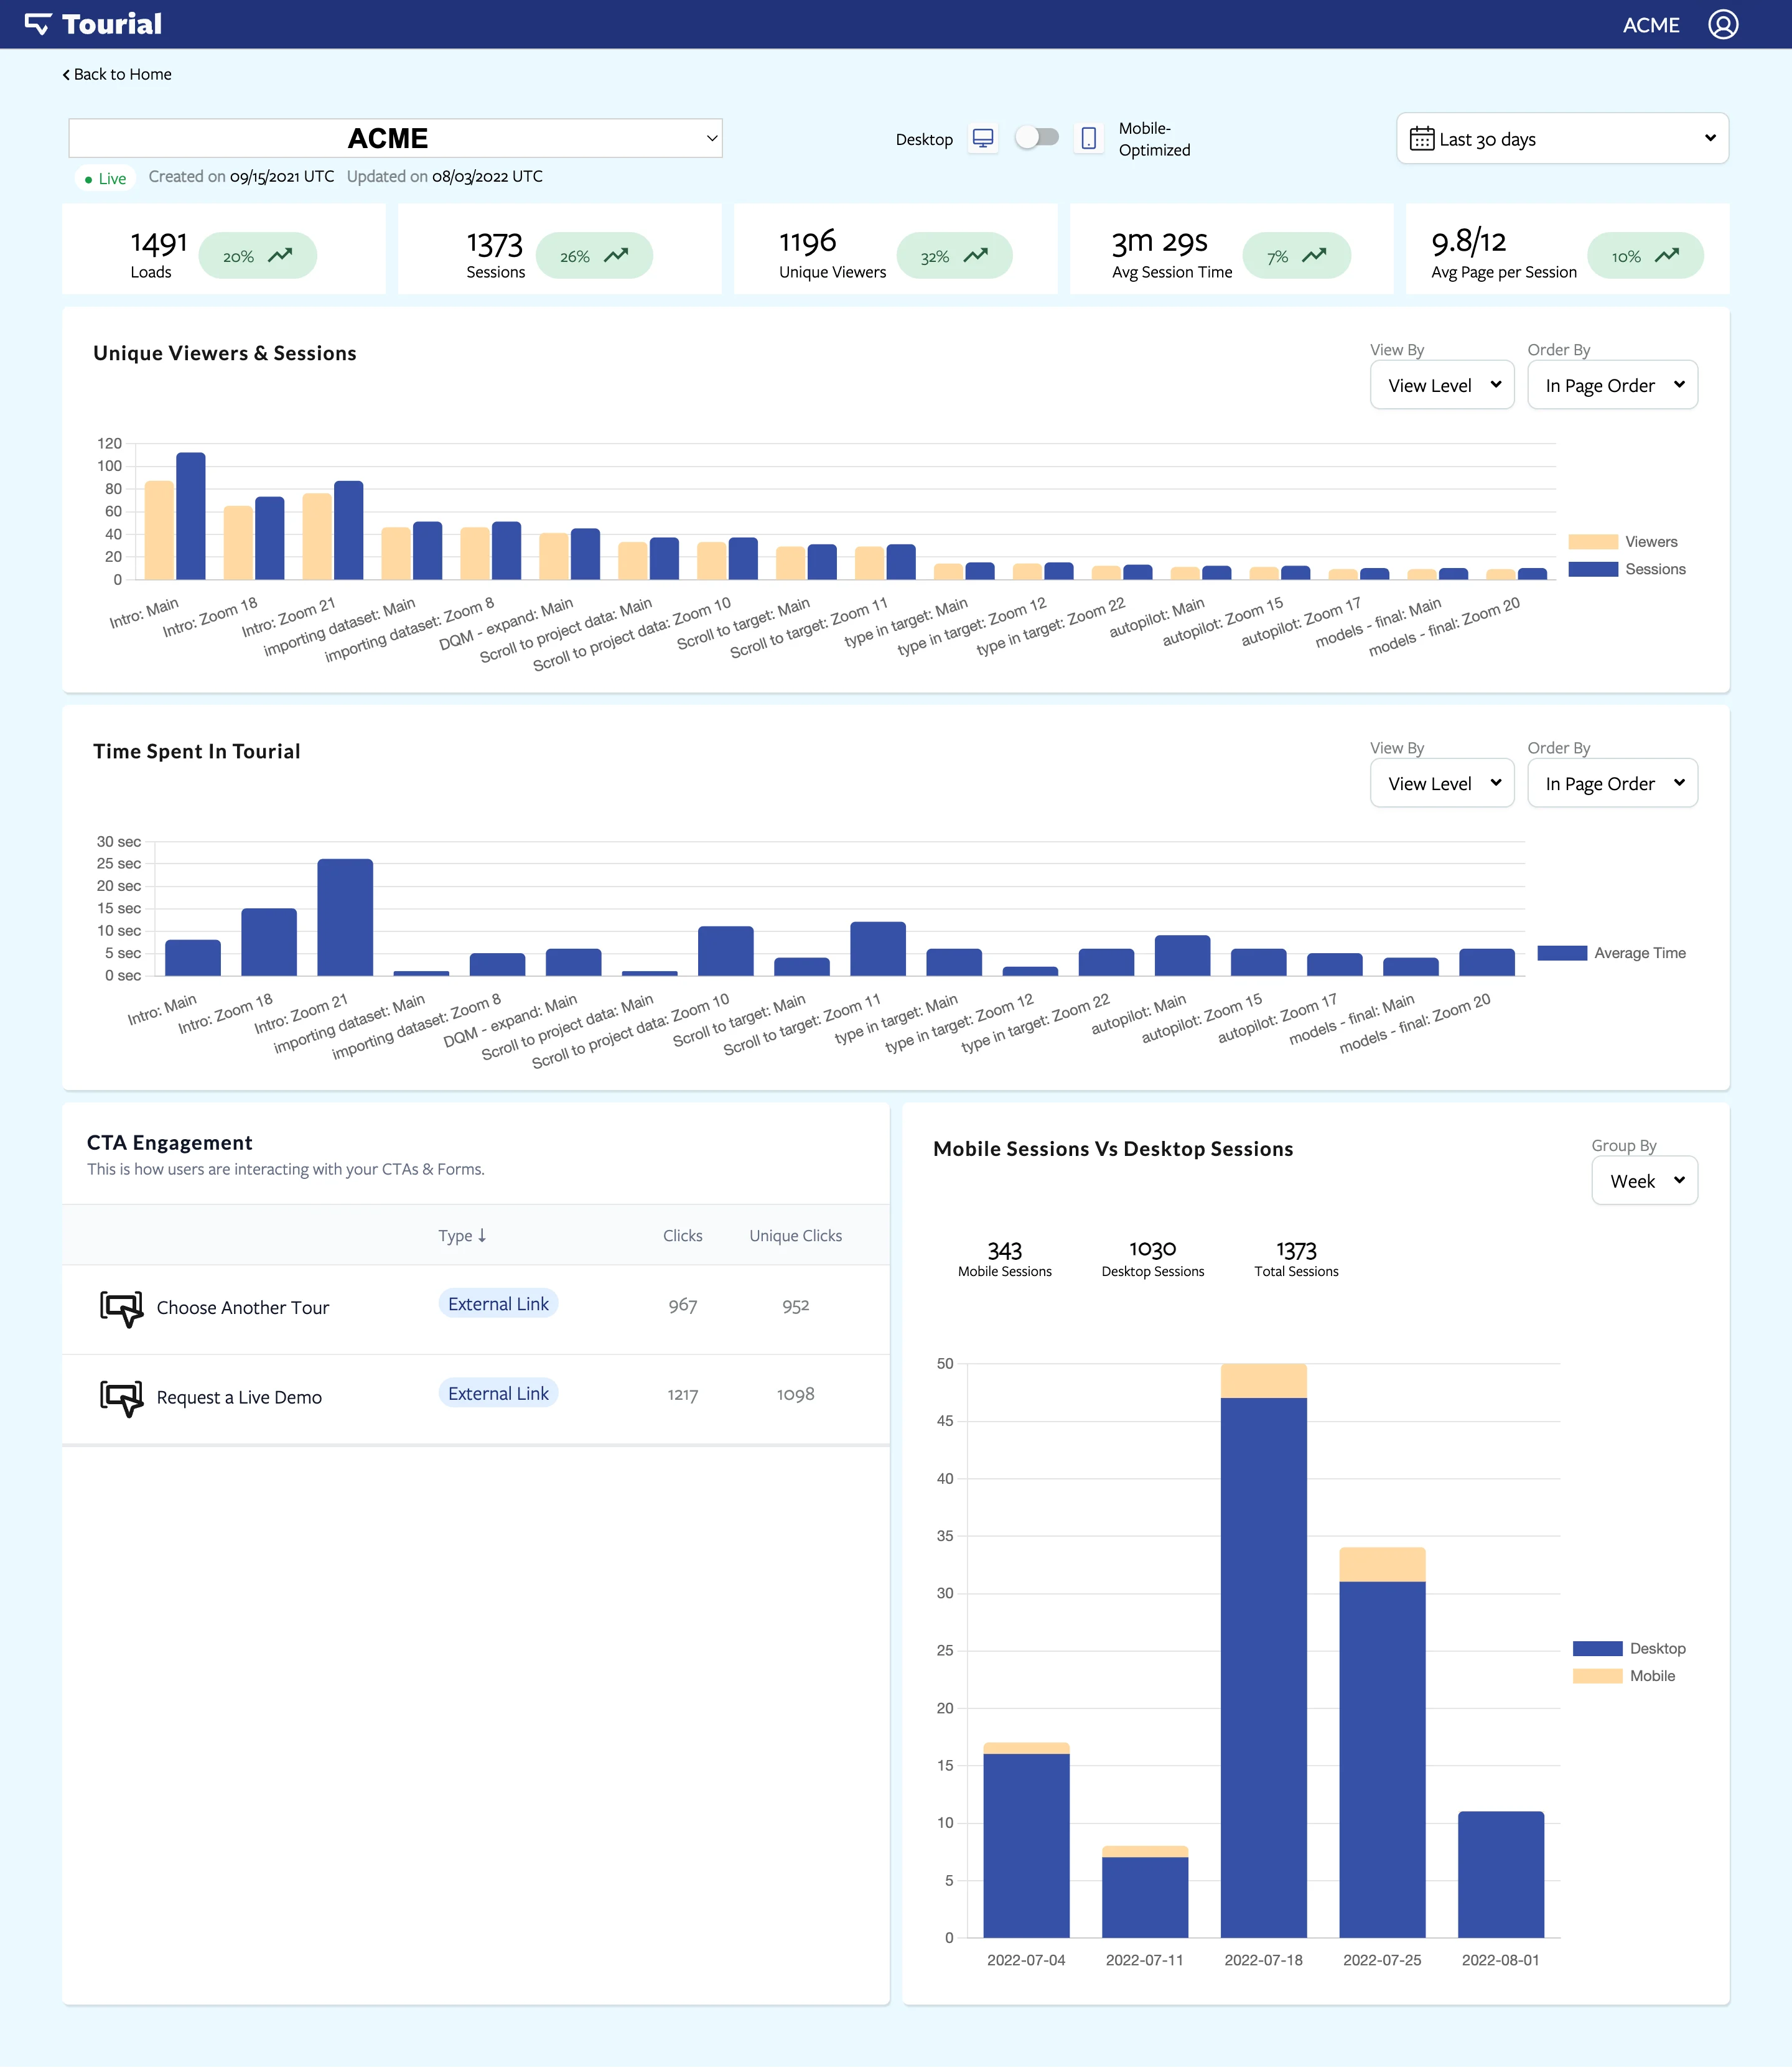
Task: Click the Scroll to target: Zoom 11 time bar
Action: tap(878, 948)
